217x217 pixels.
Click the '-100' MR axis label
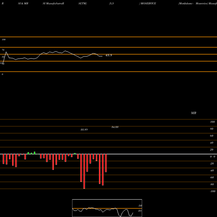click(213, 191)
